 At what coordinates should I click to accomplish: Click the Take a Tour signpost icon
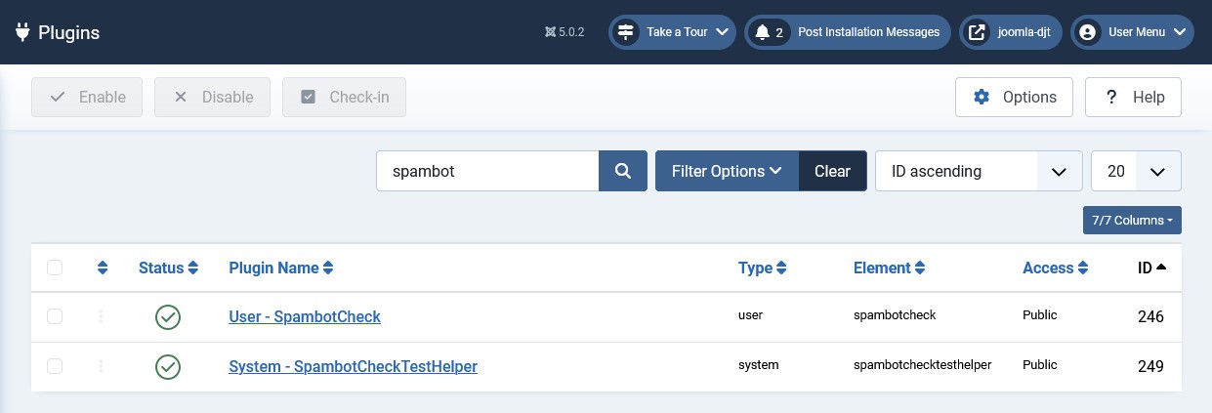[x=626, y=32]
